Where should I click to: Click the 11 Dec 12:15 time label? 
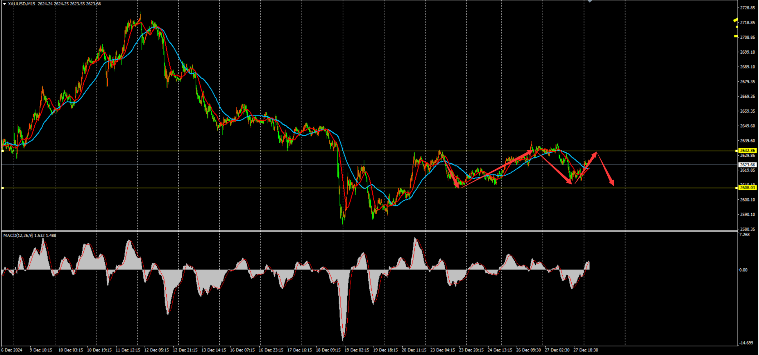point(128,350)
